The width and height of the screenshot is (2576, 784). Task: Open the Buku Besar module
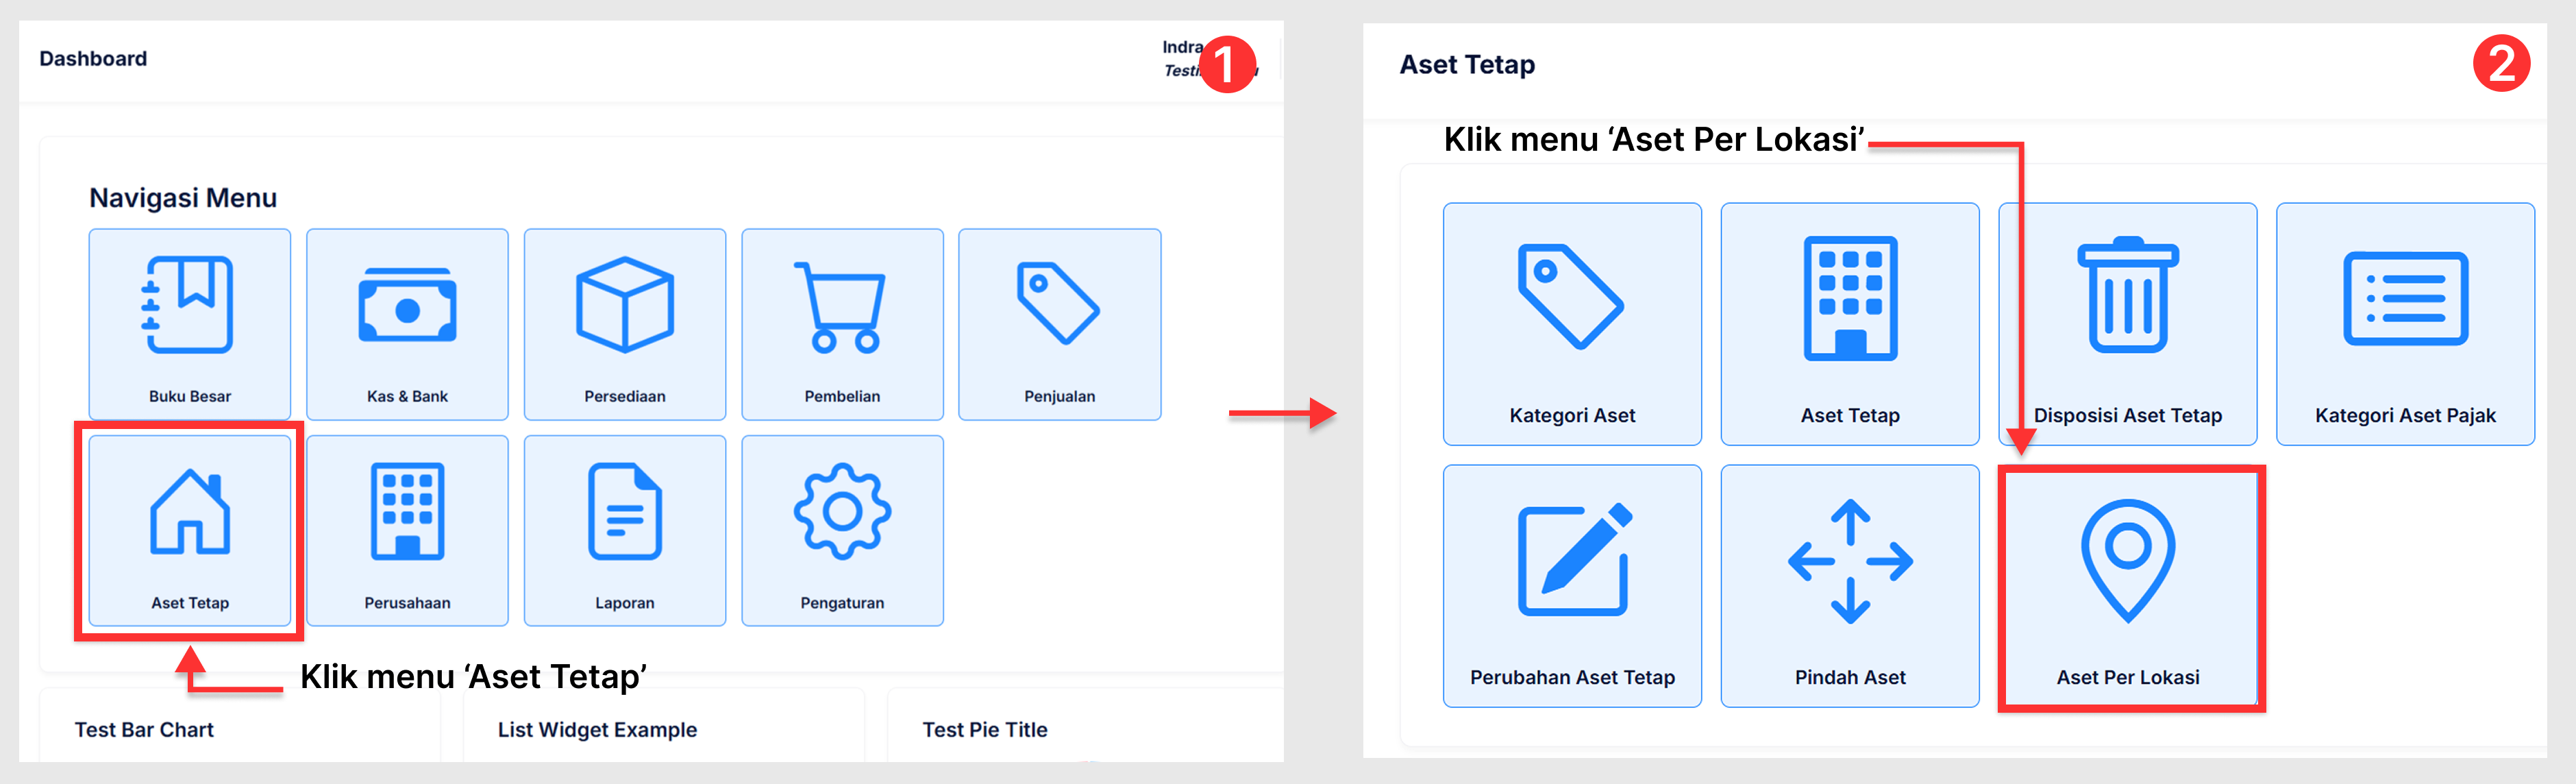tap(189, 320)
